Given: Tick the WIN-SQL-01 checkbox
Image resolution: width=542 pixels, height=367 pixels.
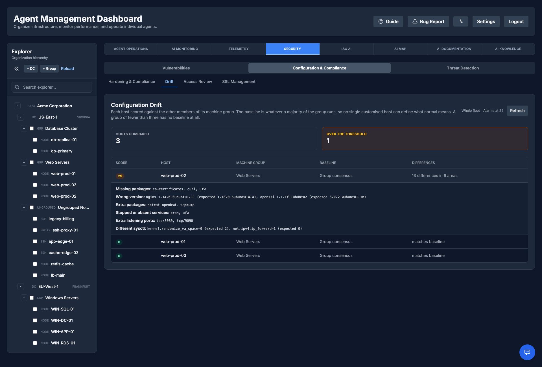Looking at the screenshot, I should [x=35, y=309].
